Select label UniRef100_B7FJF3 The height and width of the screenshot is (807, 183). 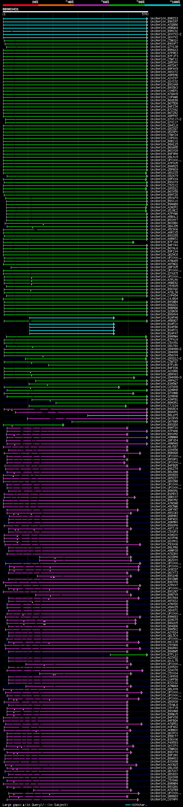pos(164,56)
